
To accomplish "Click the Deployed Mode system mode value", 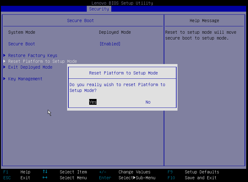I will 115,32.
